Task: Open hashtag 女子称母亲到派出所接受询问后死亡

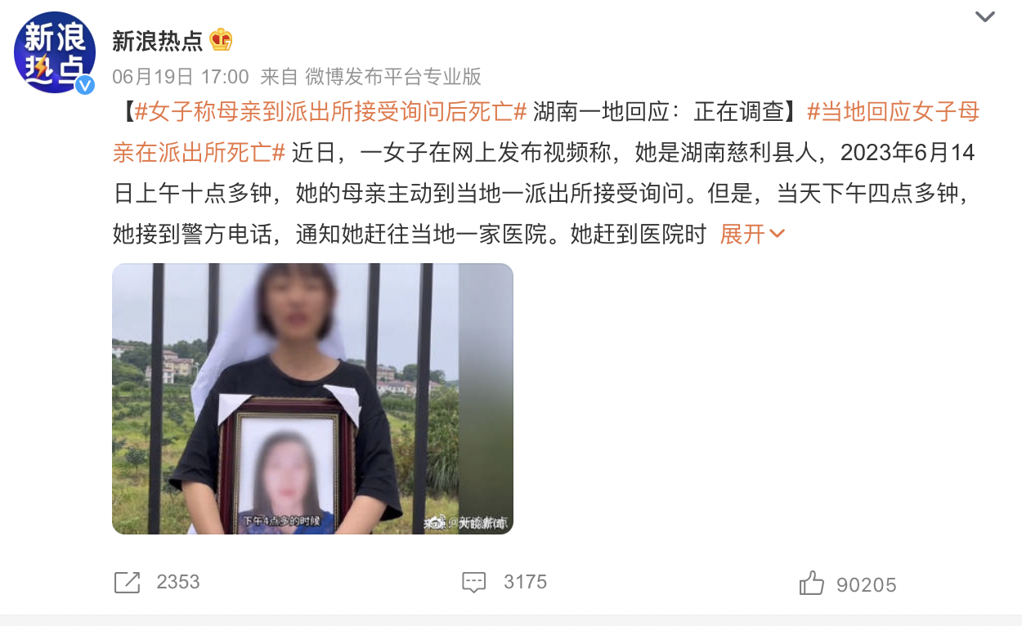Action: [x=330, y=112]
